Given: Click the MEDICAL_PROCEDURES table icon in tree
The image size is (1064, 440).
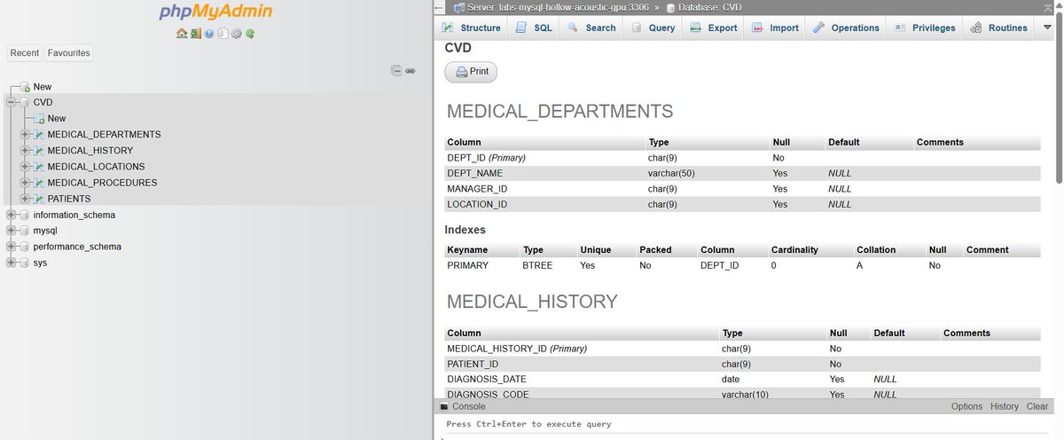Looking at the screenshot, I should coord(39,183).
